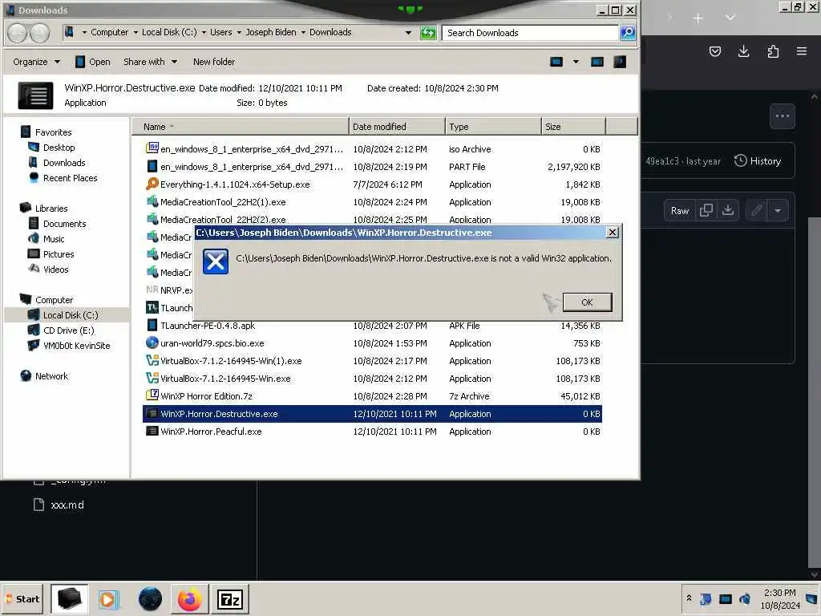Image resolution: width=821 pixels, height=616 pixels.
Task: Open the Share with dropdown
Action: (150, 62)
